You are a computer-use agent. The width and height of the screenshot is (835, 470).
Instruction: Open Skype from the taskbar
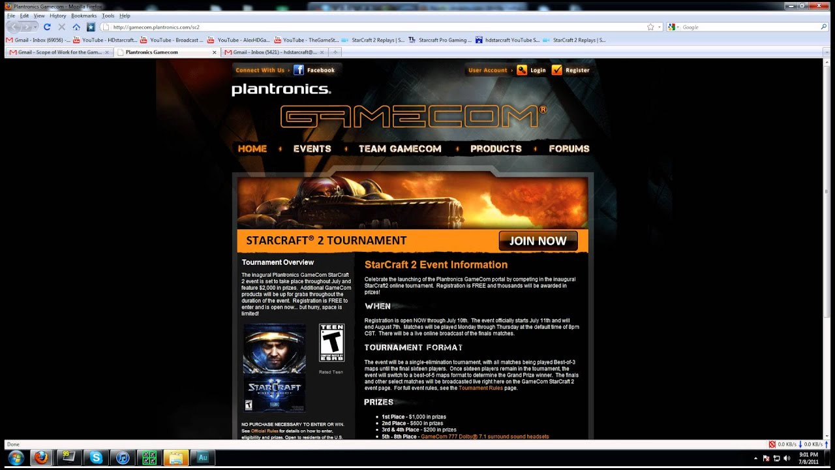[96, 458]
